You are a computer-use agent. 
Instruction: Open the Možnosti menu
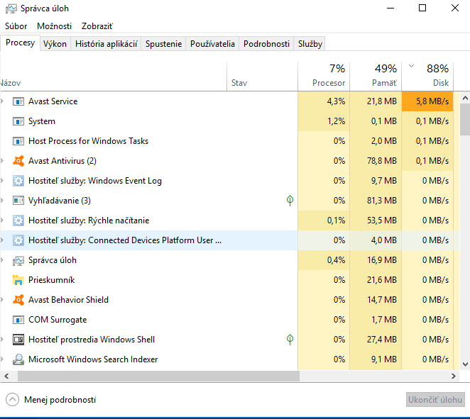coord(54,26)
